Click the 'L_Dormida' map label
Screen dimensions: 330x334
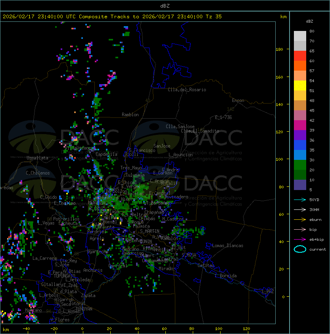click(x=226, y=276)
